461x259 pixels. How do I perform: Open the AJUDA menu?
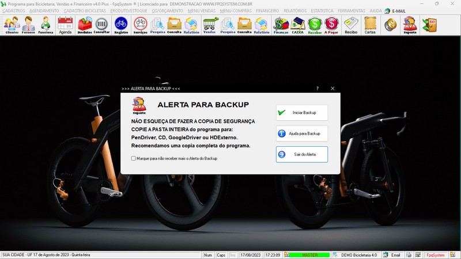point(376,10)
